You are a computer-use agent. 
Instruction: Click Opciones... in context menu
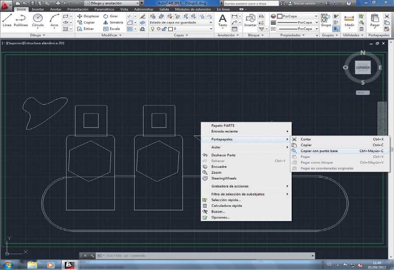click(x=220, y=217)
